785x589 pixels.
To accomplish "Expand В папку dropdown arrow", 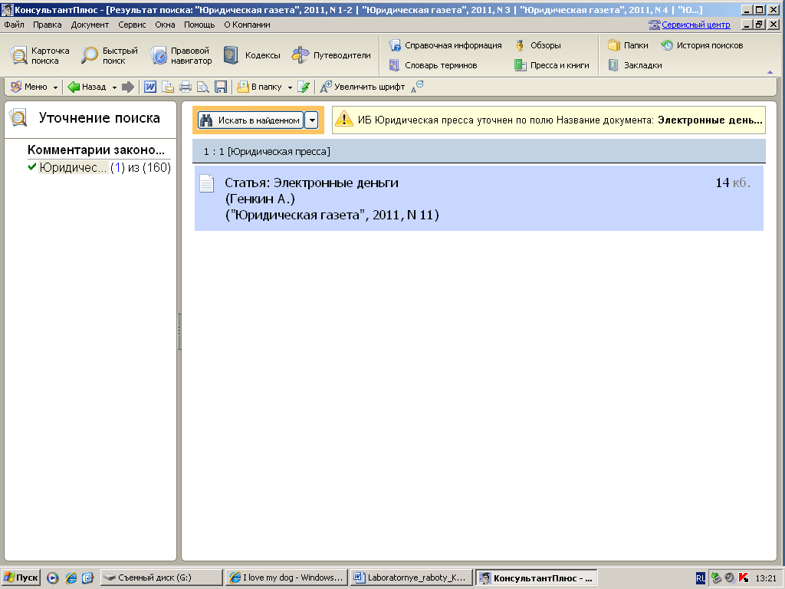I will [290, 87].
